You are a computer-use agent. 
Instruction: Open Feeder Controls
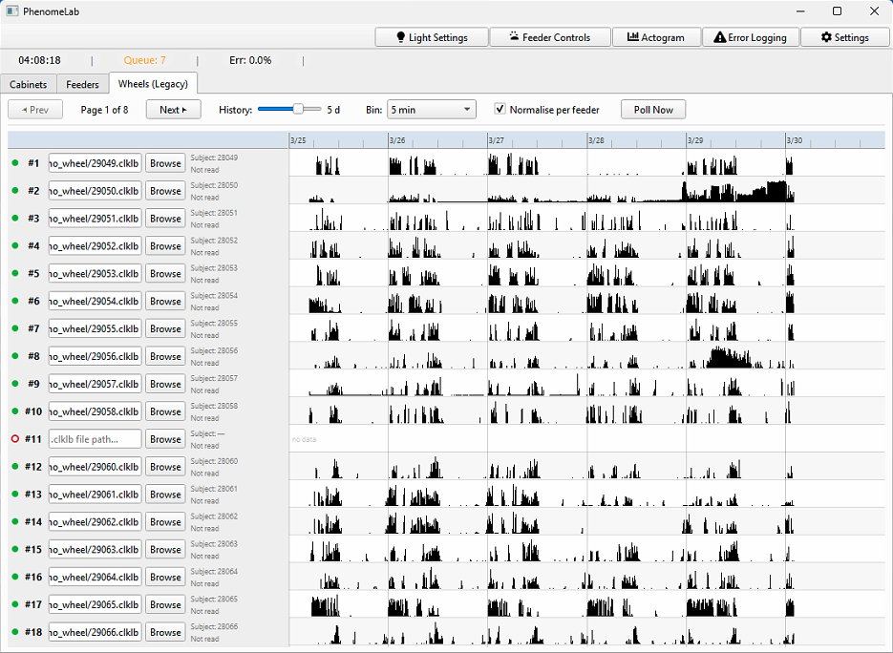coord(550,37)
